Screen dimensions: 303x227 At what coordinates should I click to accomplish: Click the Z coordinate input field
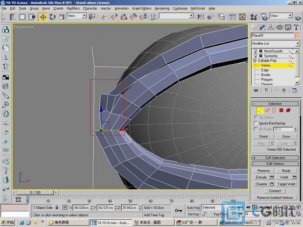coord(130,208)
